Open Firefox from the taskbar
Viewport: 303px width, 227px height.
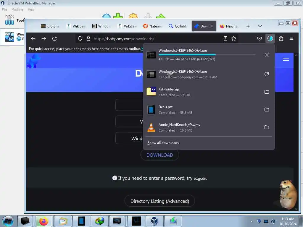point(44,221)
